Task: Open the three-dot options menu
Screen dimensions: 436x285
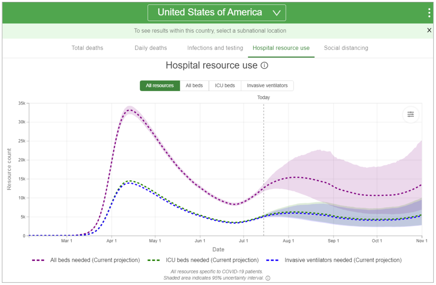Action: pos(429,13)
